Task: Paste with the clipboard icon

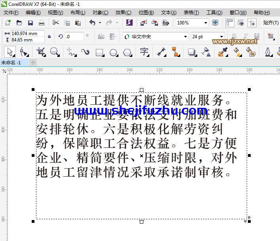Action: pyautogui.click(x=78, y=23)
